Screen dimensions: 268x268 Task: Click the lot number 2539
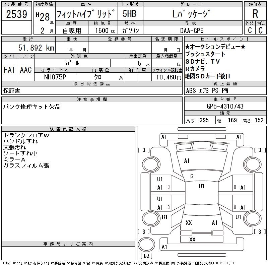click(x=16, y=14)
